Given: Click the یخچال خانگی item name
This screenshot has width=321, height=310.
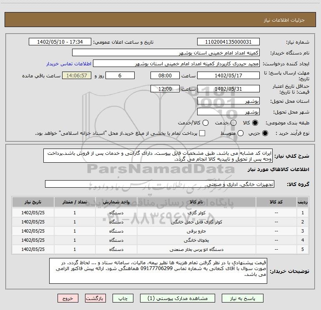Looking at the screenshot, I should pos(196,241).
